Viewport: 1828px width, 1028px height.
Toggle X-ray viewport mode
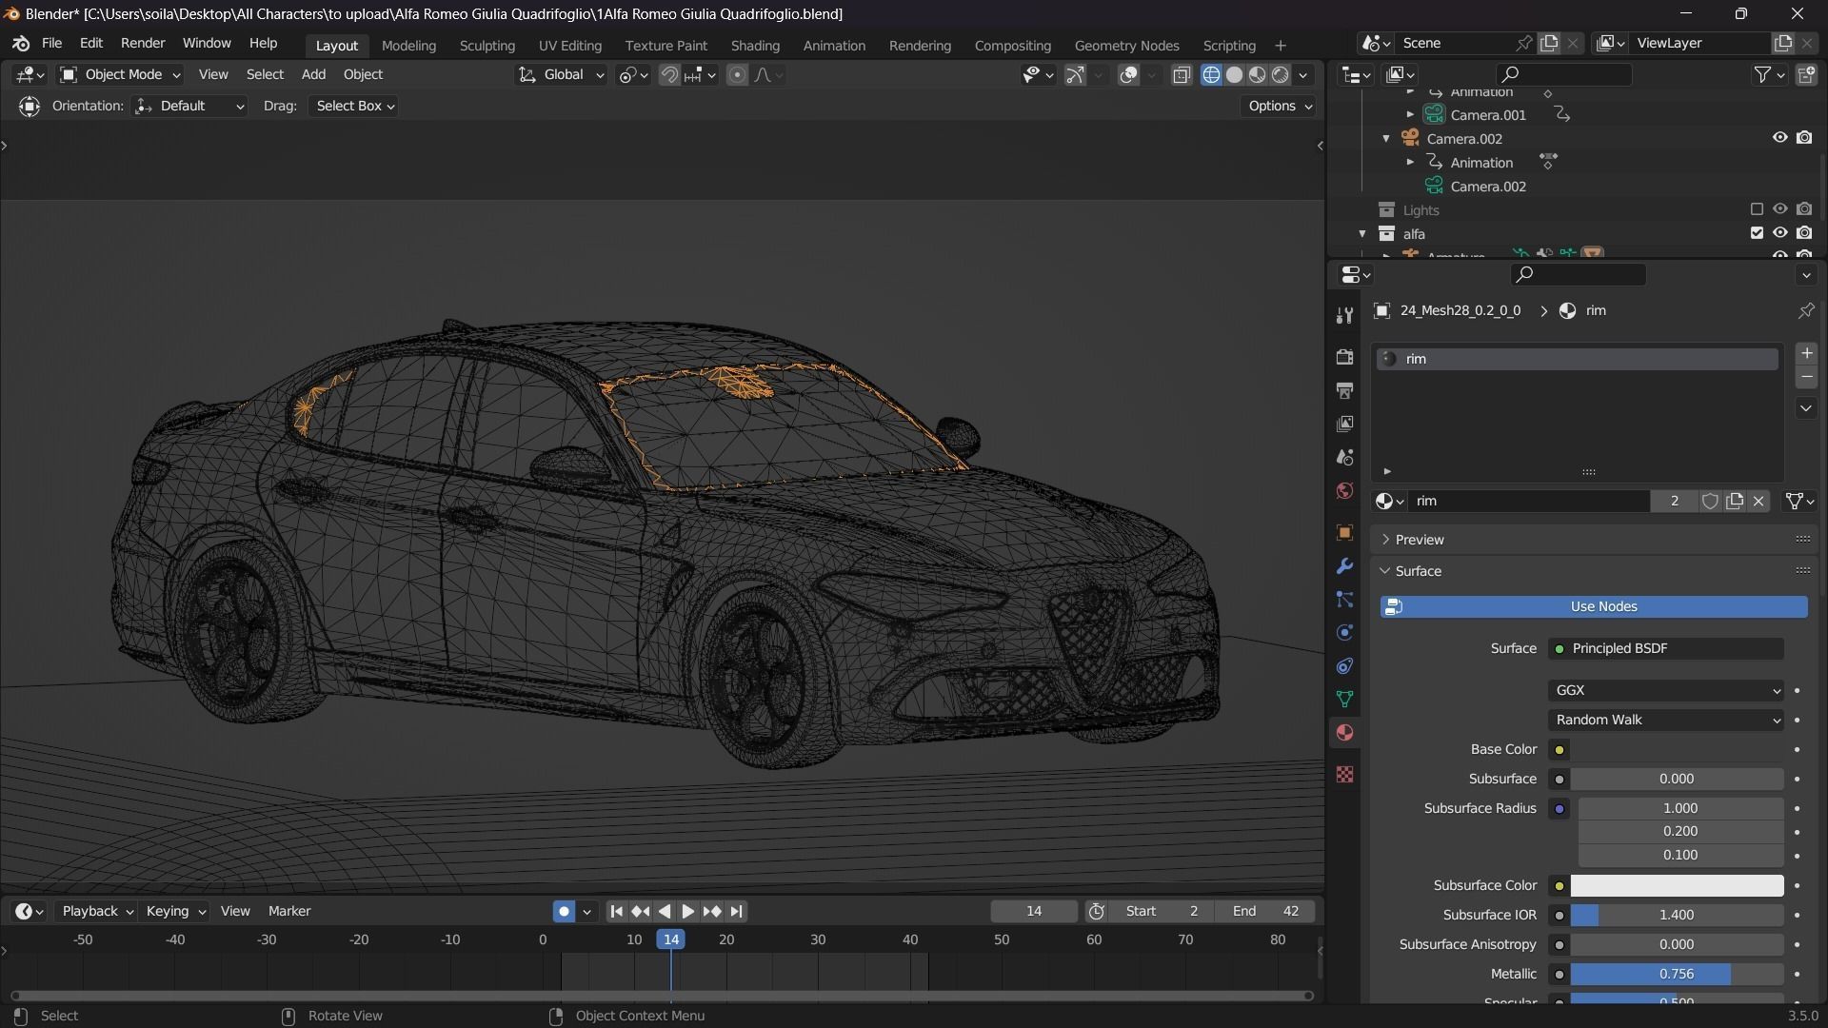1182,74
